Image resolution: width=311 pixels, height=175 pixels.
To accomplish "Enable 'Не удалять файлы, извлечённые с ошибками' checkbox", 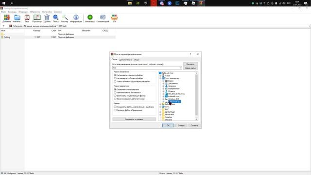I will coord(115,107).
